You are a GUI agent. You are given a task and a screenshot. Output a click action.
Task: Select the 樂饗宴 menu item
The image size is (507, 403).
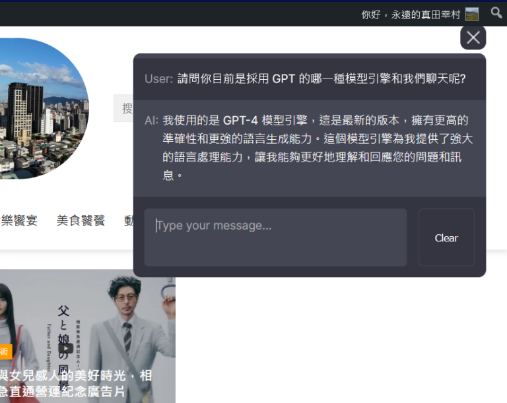(19, 220)
